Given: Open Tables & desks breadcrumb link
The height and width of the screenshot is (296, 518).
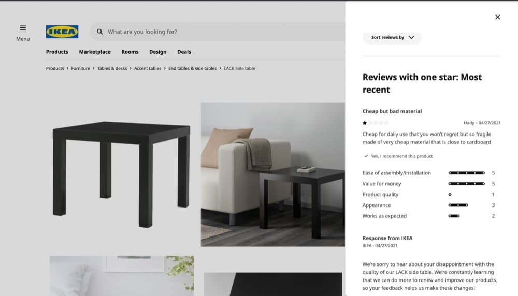Looking at the screenshot, I should tap(112, 68).
